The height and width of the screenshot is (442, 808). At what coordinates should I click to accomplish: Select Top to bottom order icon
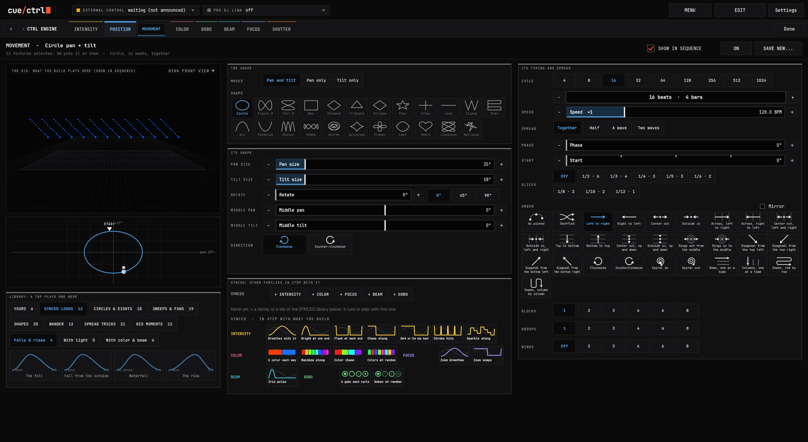coord(567,243)
